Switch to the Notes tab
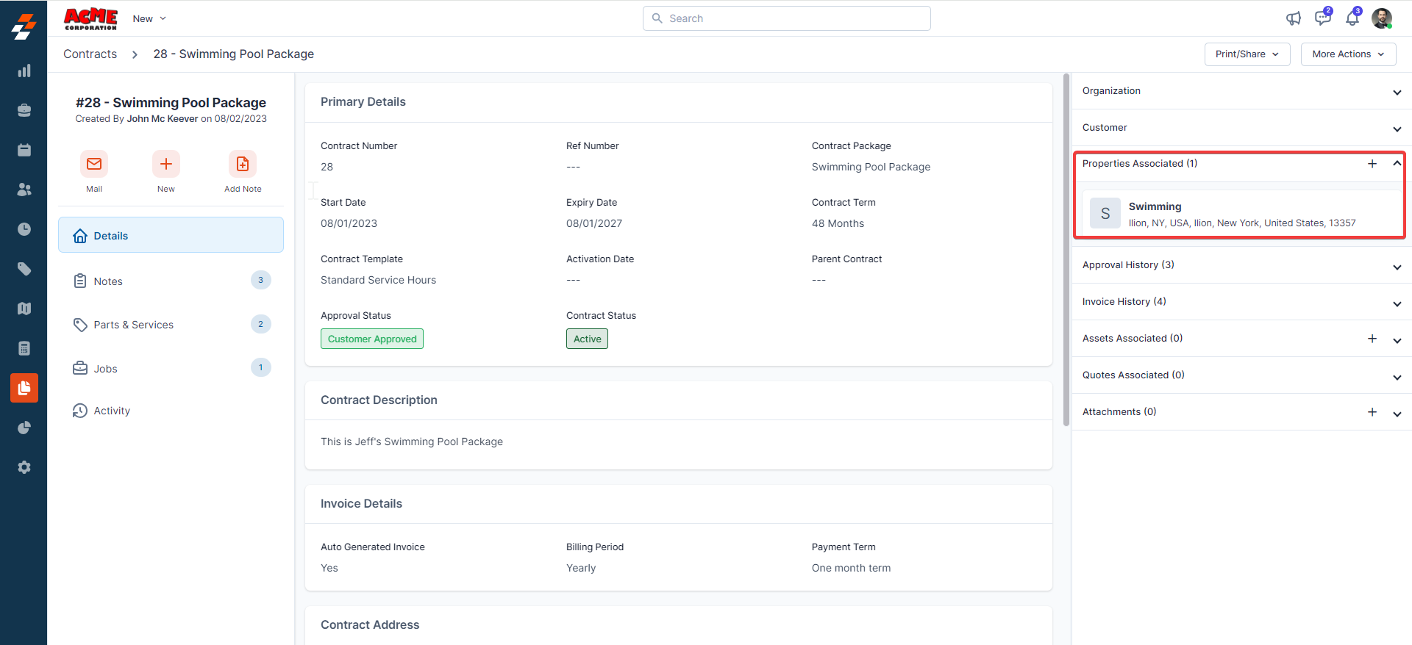1412x645 pixels. [108, 281]
